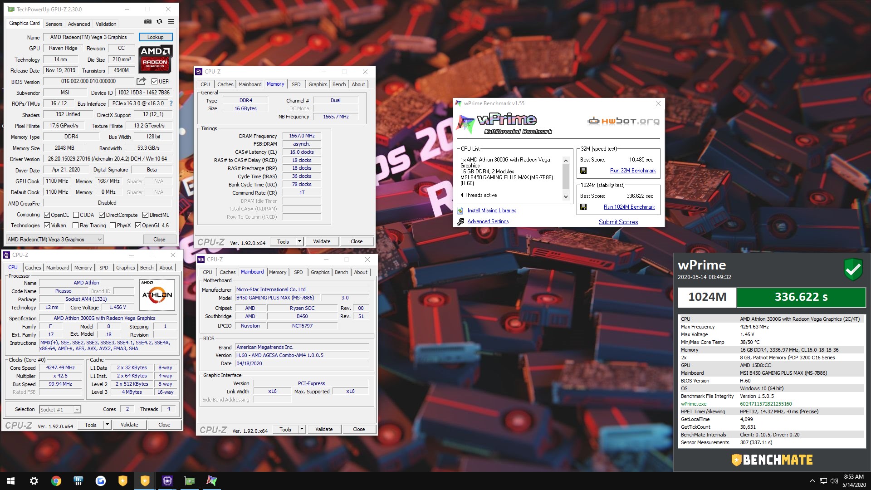This screenshot has width=871, height=490.
Task: Click Tools button in CPU-Z CPU window
Action: [x=91, y=425]
